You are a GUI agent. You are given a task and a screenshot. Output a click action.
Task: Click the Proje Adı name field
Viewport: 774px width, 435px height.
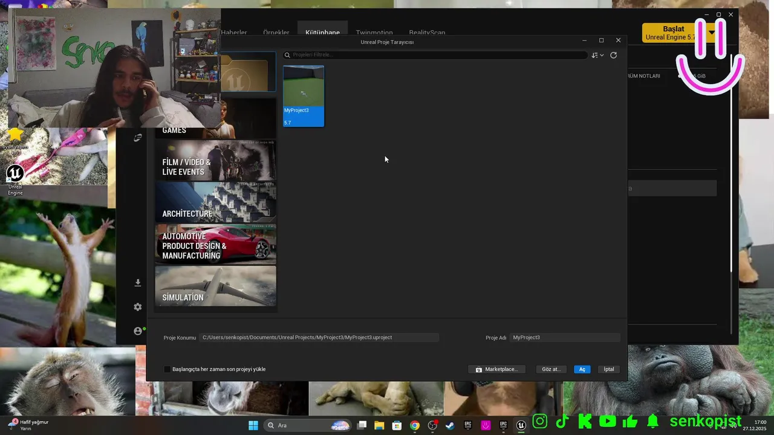[565, 337]
